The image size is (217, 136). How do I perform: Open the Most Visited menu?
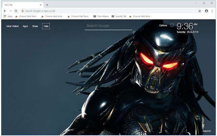pos(13,26)
